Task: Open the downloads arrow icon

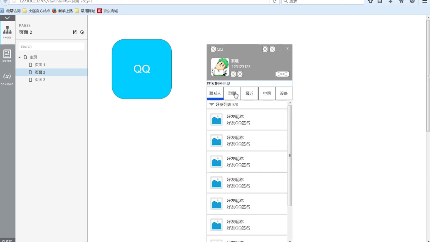Action: click(390, 1)
